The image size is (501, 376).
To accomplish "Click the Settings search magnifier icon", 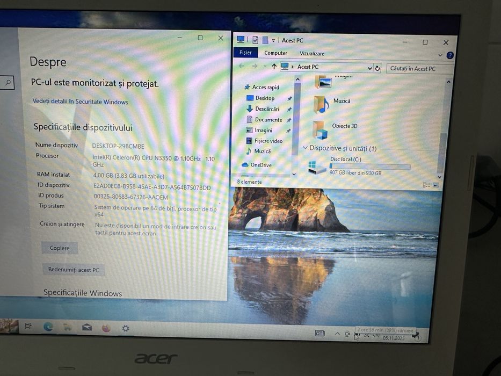I will 8,83.
